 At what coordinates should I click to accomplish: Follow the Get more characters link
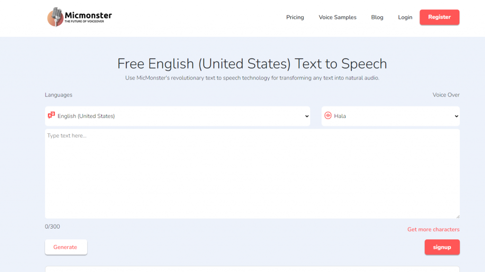[x=433, y=229]
